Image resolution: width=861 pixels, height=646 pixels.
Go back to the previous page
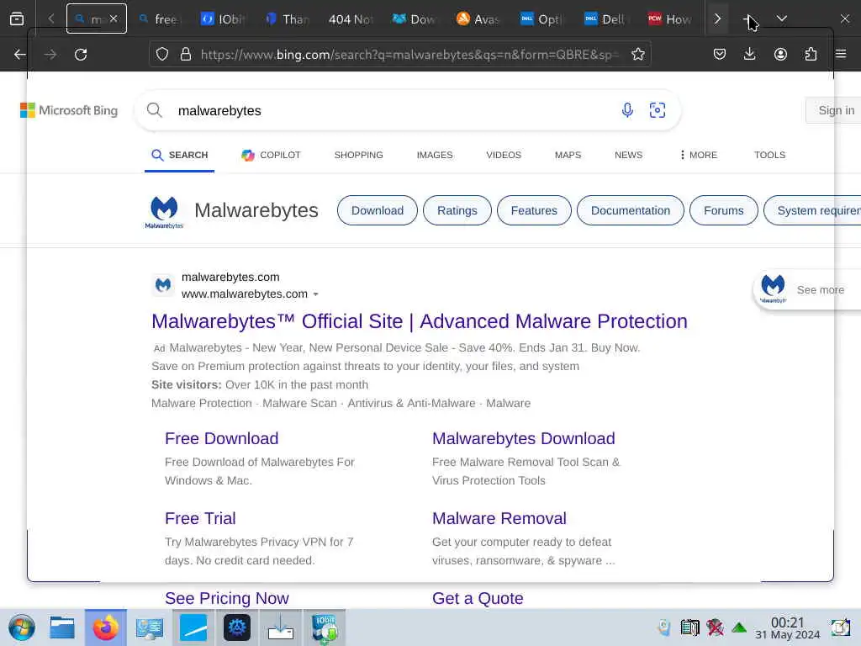[x=20, y=55]
